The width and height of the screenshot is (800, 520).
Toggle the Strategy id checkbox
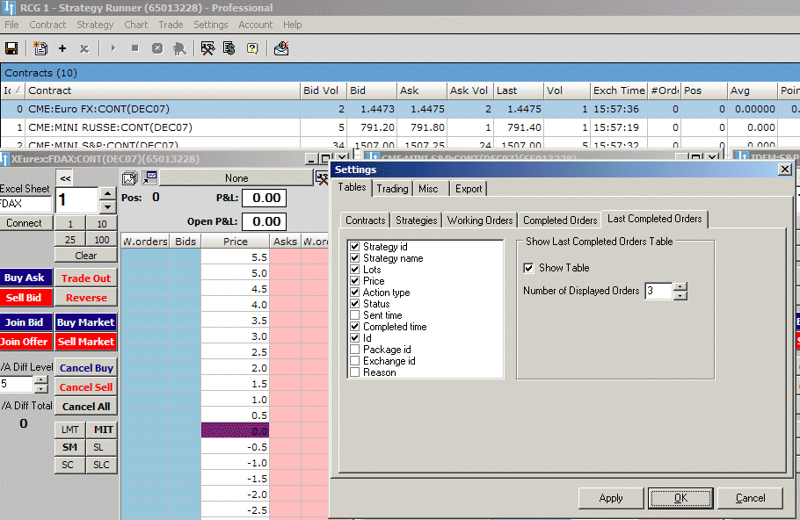coord(354,247)
